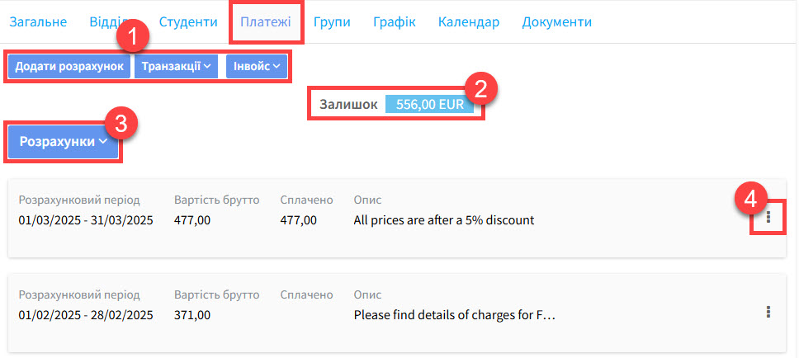Click the 556,00 EUR balance badge
This screenshot has height=358, width=799.
pyautogui.click(x=429, y=105)
